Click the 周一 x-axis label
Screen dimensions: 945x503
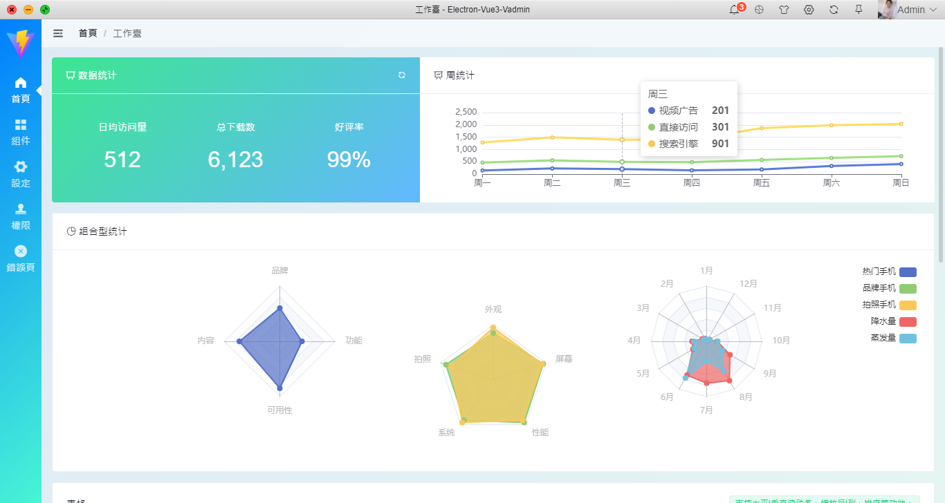tap(482, 183)
